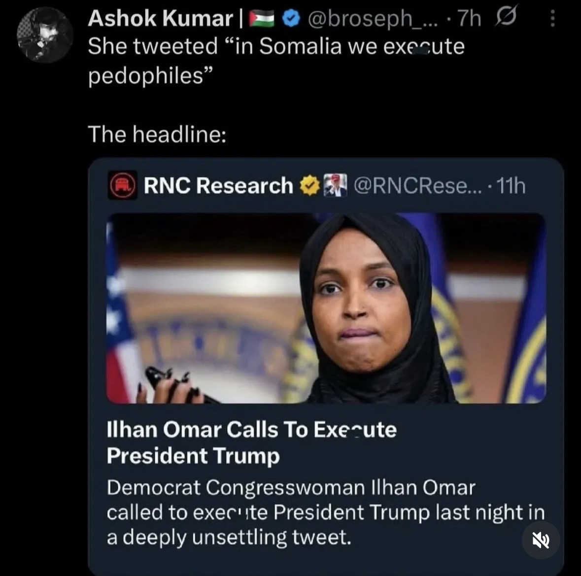
Task: Click the blue verified badge
Action: click(x=292, y=19)
